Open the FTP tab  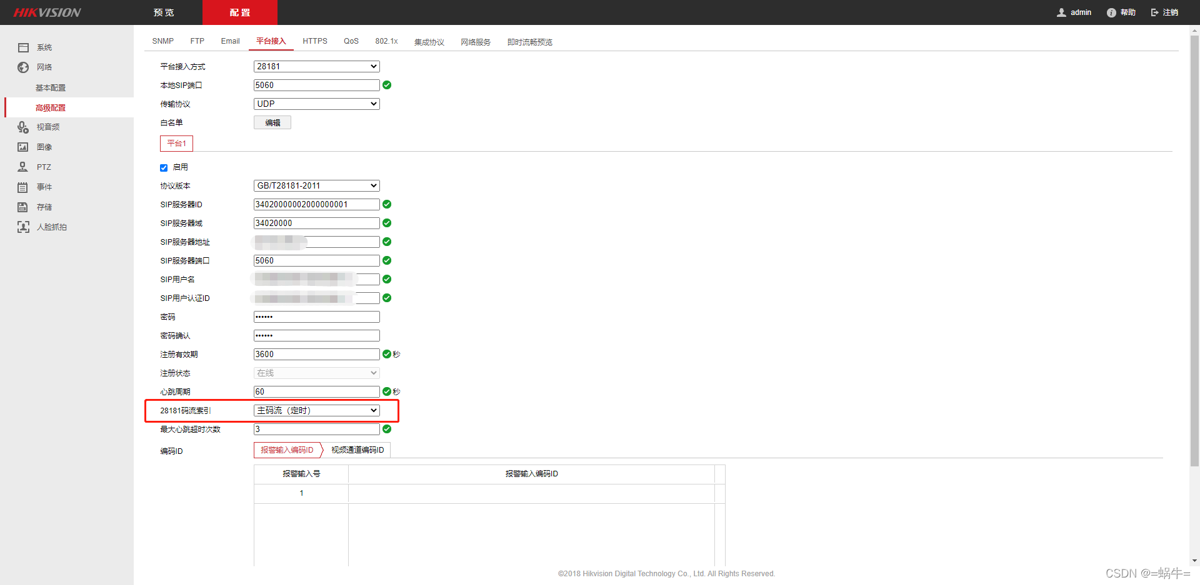(197, 41)
